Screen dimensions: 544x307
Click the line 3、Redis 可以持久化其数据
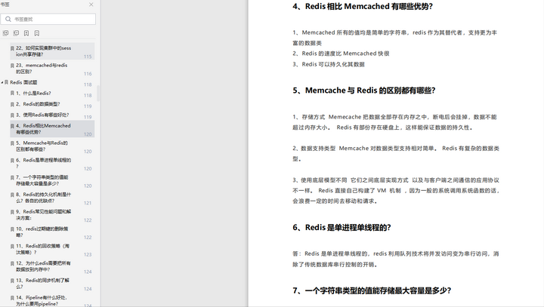[x=329, y=64]
